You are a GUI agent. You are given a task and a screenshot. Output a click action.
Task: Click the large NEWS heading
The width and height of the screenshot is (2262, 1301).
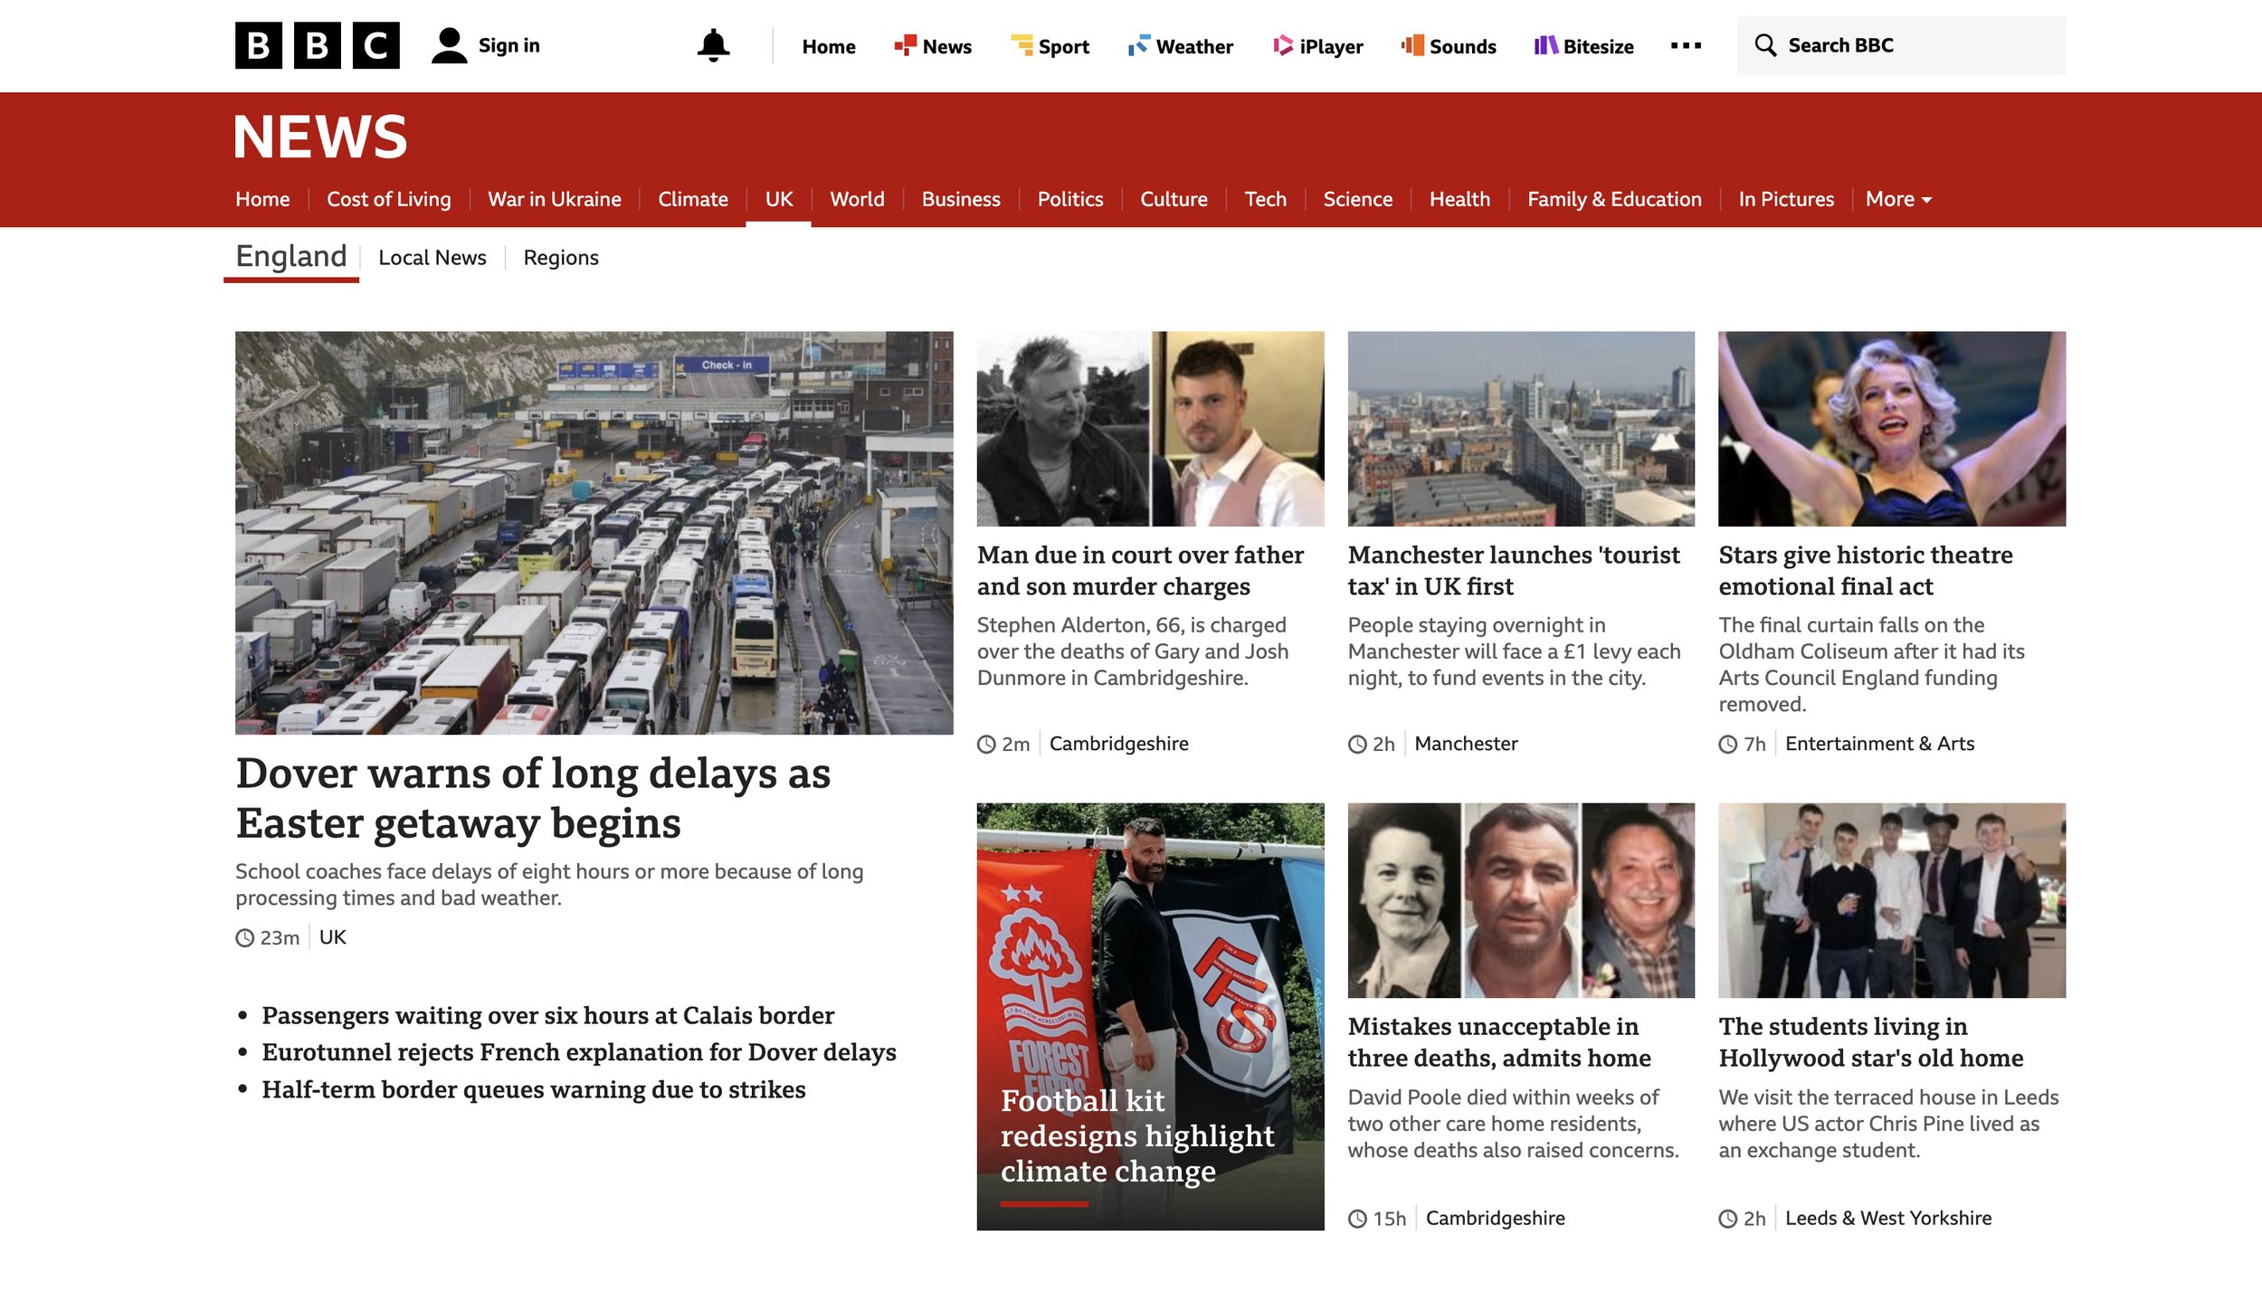pyautogui.click(x=320, y=137)
